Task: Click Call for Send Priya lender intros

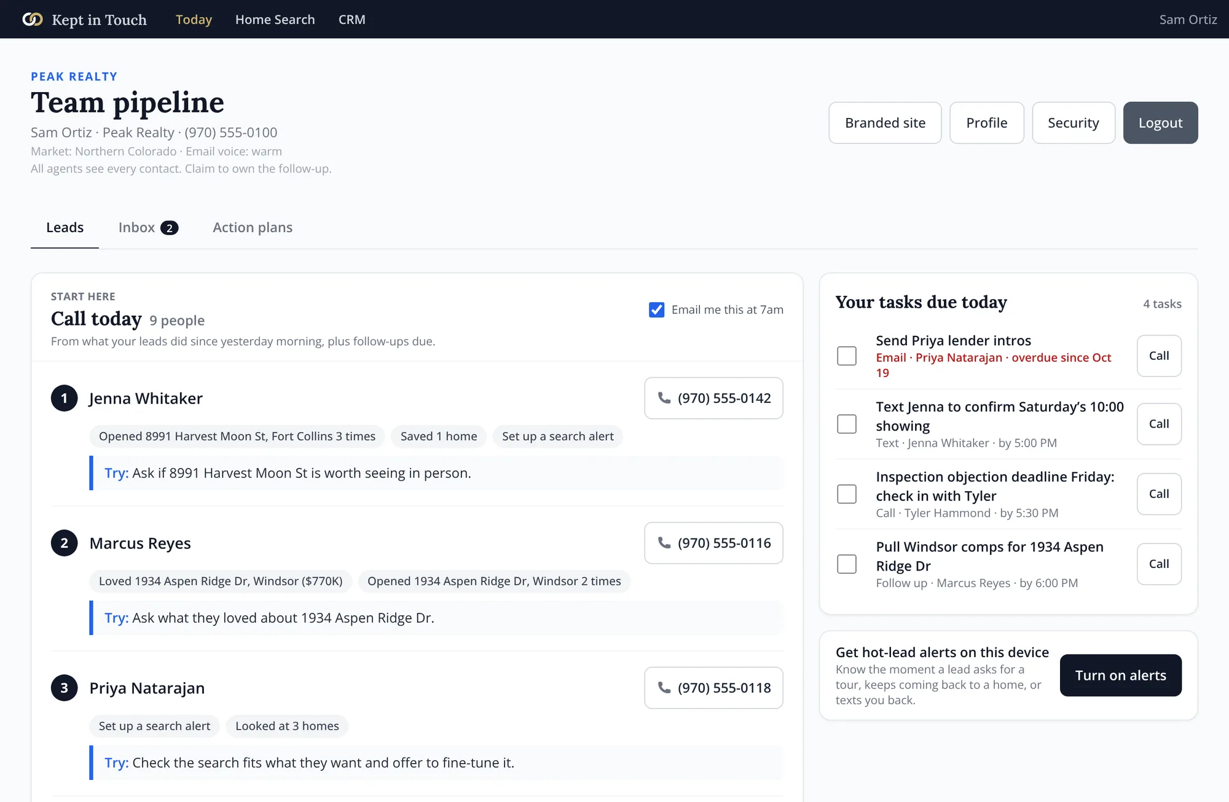Action: pyautogui.click(x=1159, y=356)
